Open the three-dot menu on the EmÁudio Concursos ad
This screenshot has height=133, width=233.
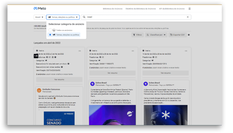click(x=80, y=51)
